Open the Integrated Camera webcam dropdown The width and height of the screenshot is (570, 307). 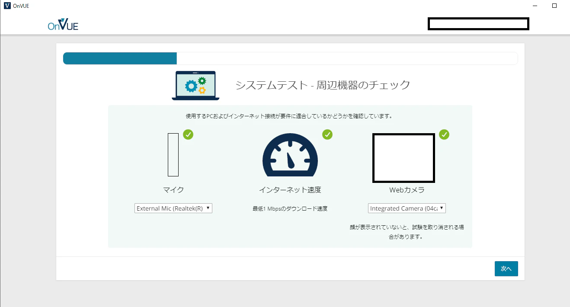click(407, 208)
